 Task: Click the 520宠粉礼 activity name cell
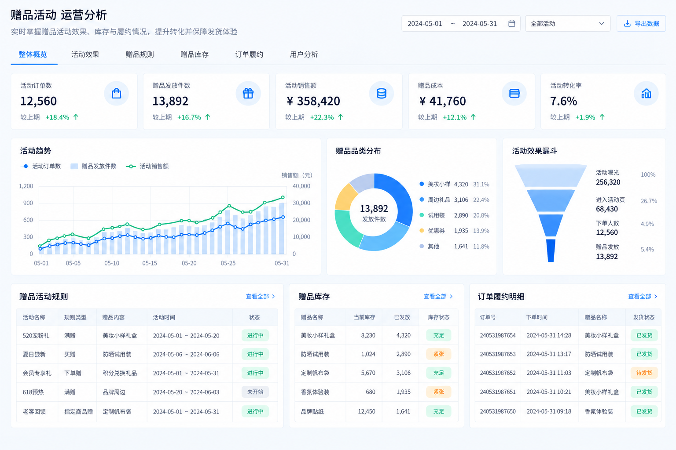pos(37,336)
